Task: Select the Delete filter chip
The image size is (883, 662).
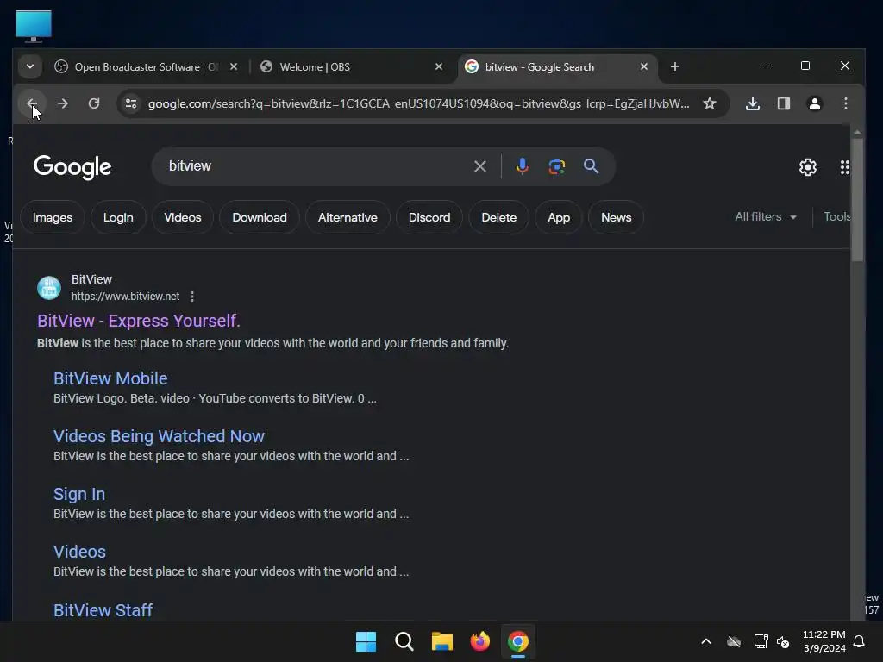Action: (499, 217)
